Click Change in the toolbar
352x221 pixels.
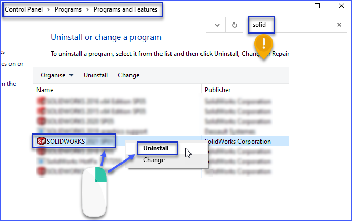[x=128, y=75]
